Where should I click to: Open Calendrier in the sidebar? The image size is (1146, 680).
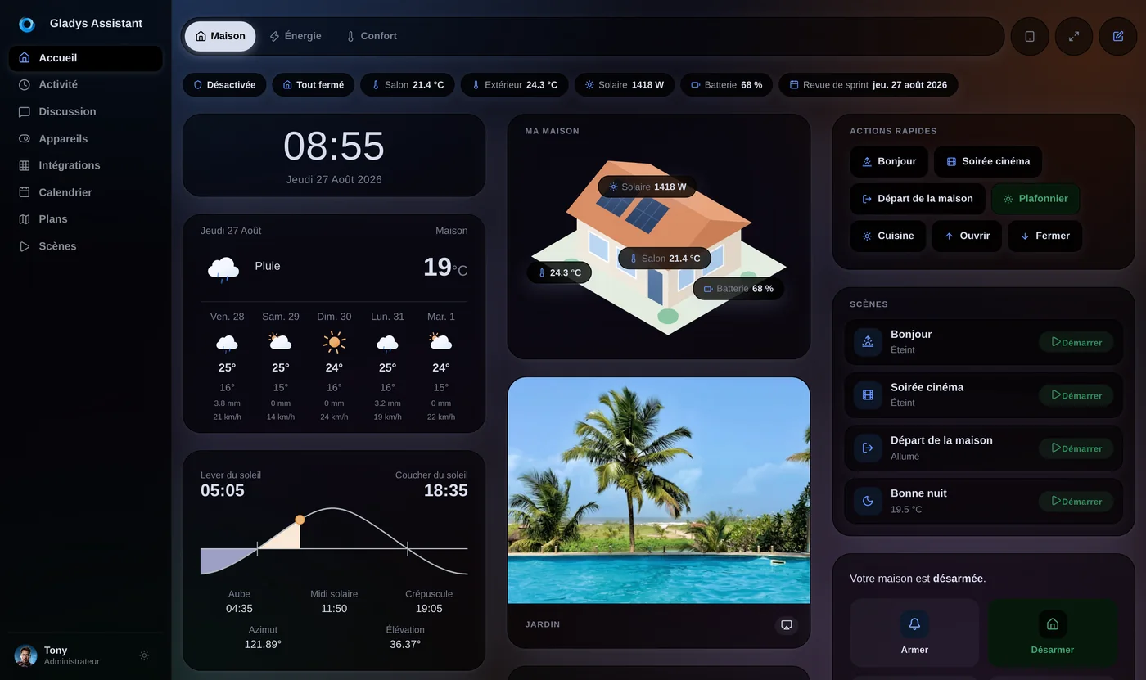[x=86, y=192]
